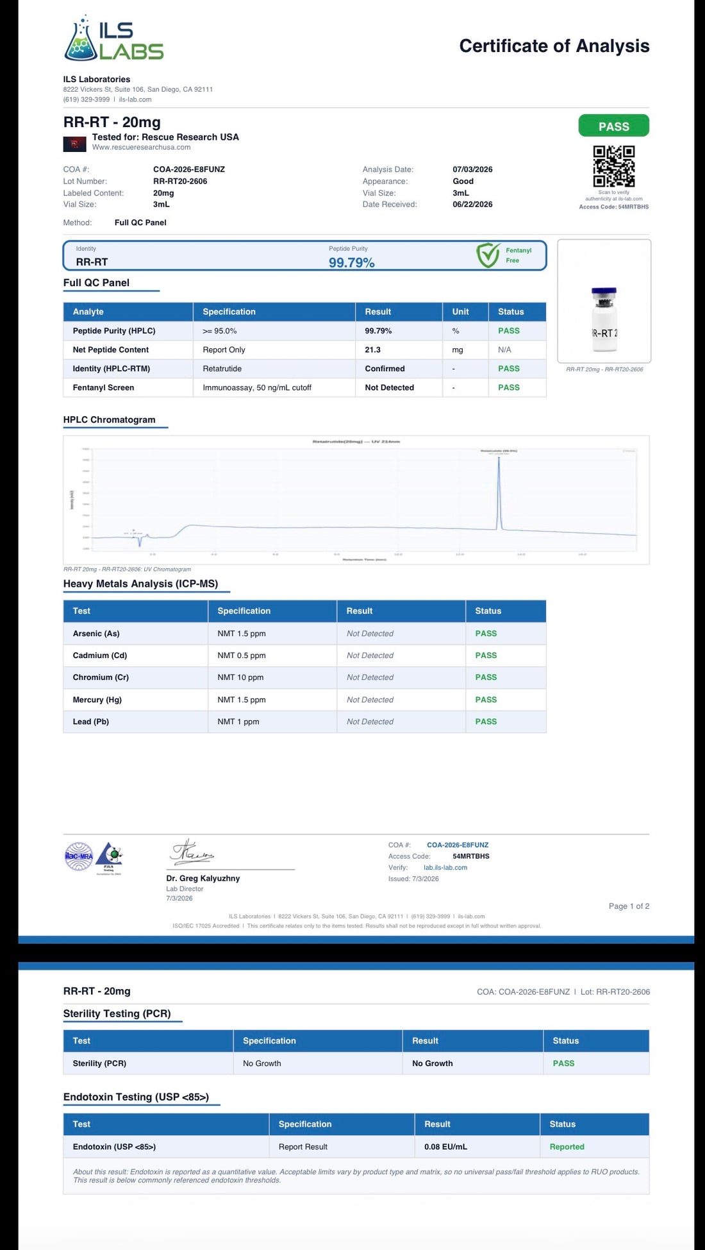Image resolution: width=705 pixels, height=1250 pixels.
Task: Click the ilac-MRA accreditation logo
Action: pyautogui.click(x=79, y=856)
